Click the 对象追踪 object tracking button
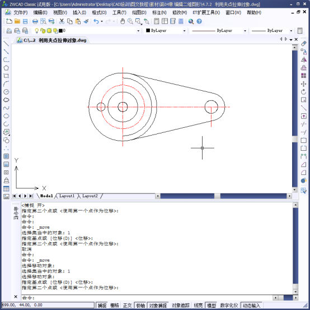This screenshot has height=310, width=310. tap(181, 306)
